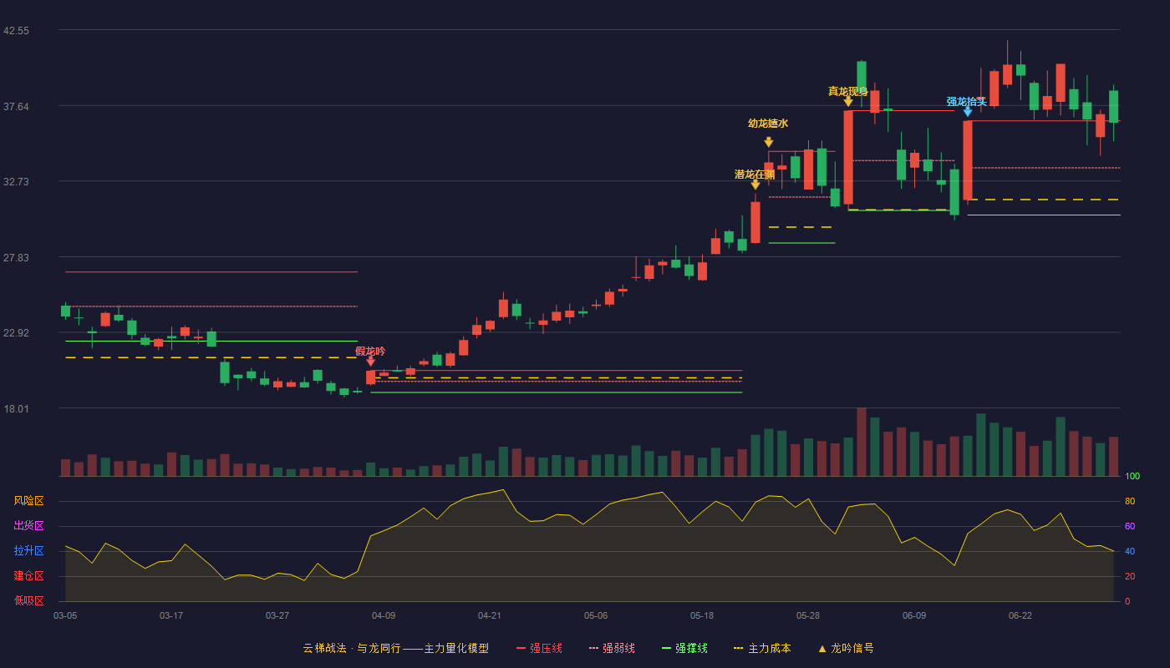The width and height of the screenshot is (1170, 668).
Task: Click the 真龙现身 signal label
Action: click(x=848, y=91)
